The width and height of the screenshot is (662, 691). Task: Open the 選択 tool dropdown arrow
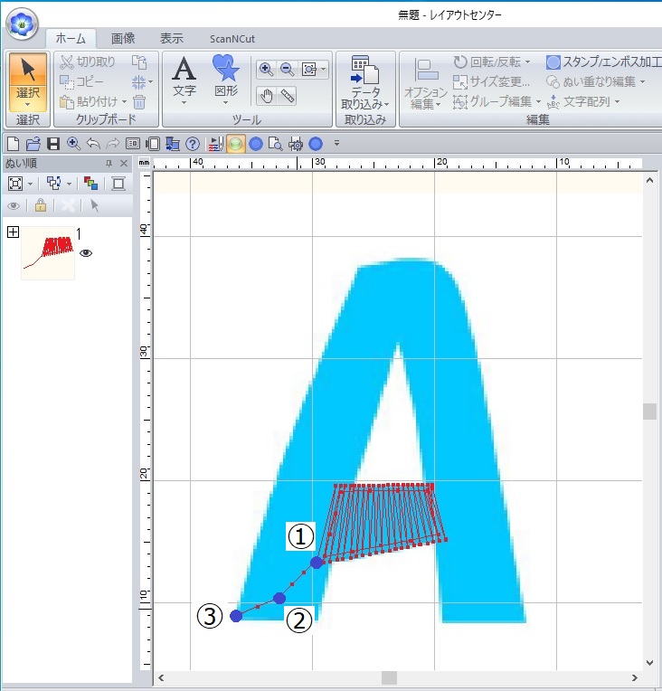click(x=28, y=105)
